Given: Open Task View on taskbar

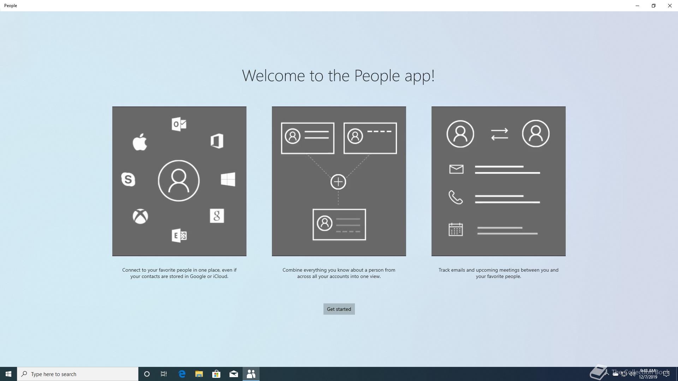Looking at the screenshot, I should tap(164, 374).
